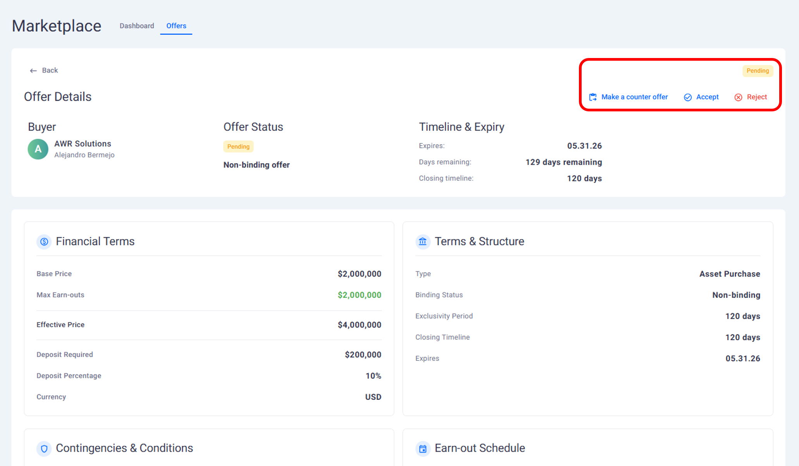The image size is (799, 466).
Task: Reject the offer
Action: (757, 97)
